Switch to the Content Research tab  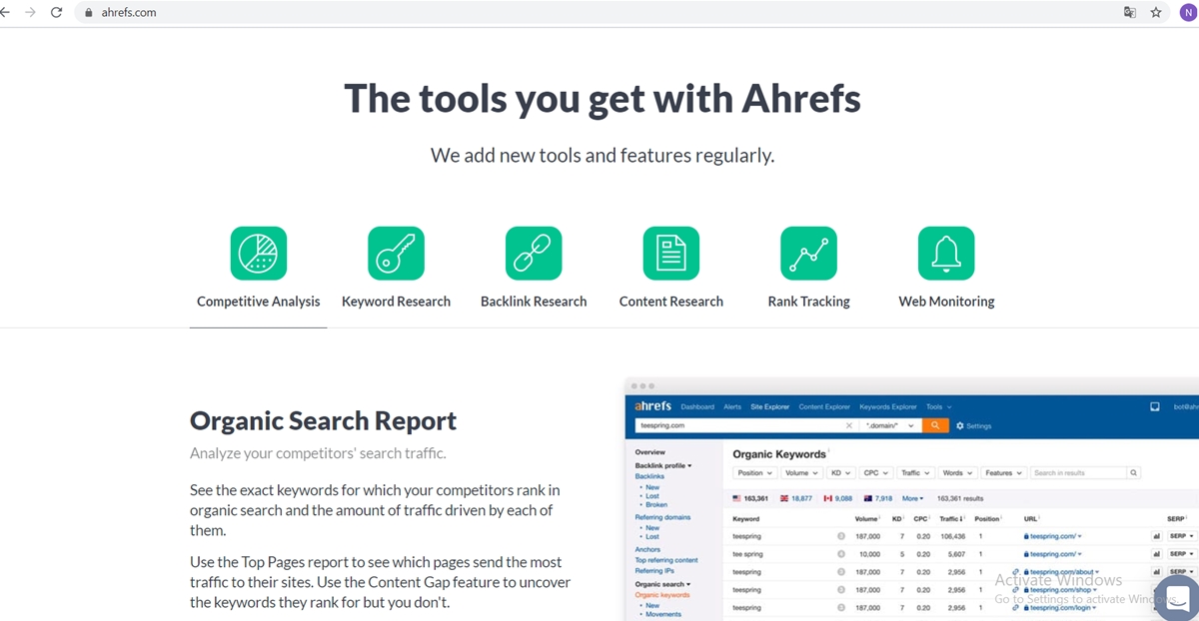[671, 302]
